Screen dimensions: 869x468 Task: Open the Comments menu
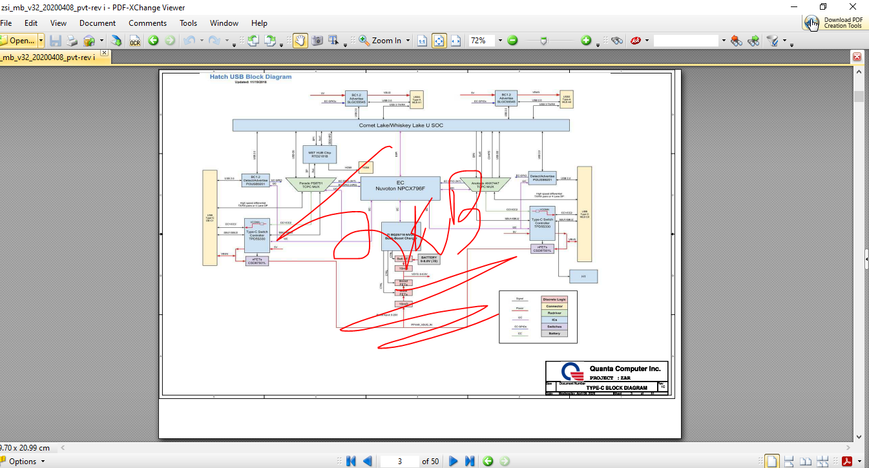[x=147, y=23]
